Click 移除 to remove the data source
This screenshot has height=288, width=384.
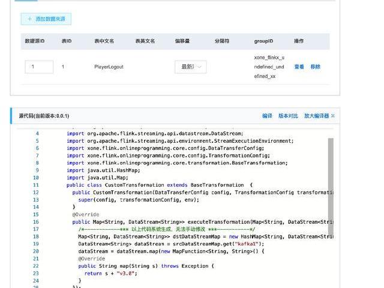coord(315,67)
